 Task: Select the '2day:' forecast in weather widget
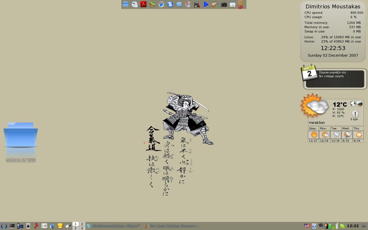click(x=313, y=134)
